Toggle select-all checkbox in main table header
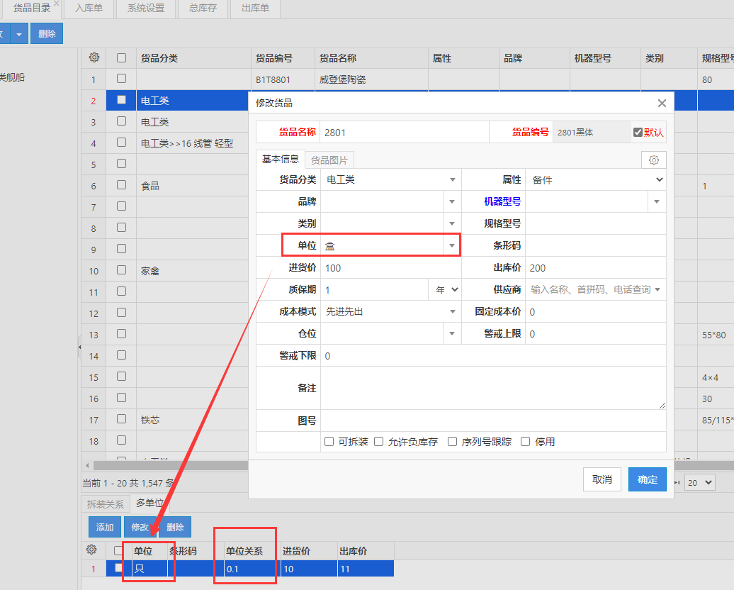 (x=122, y=57)
